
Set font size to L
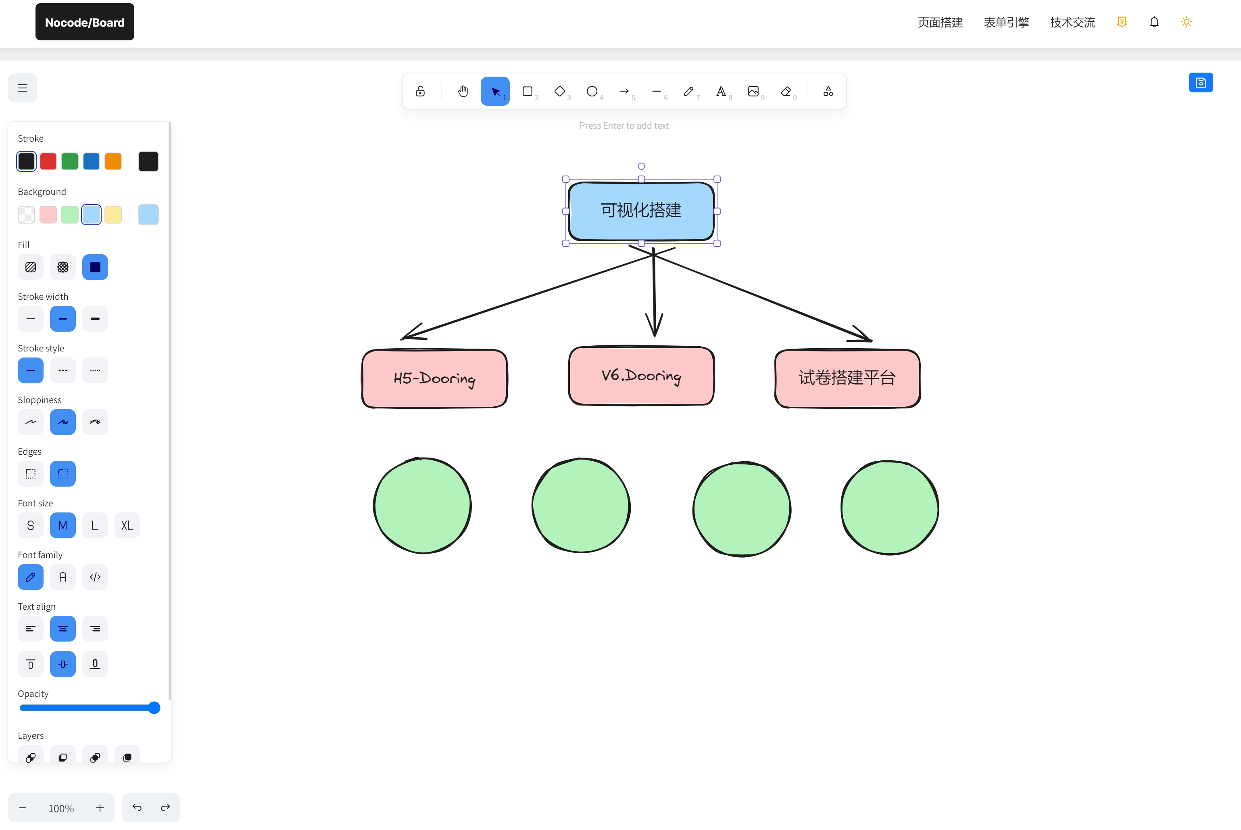click(x=95, y=525)
